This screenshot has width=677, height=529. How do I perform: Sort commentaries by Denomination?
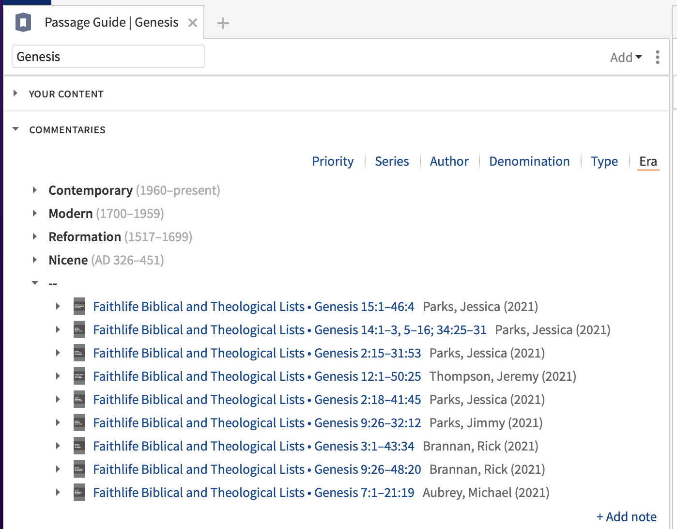pos(529,161)
